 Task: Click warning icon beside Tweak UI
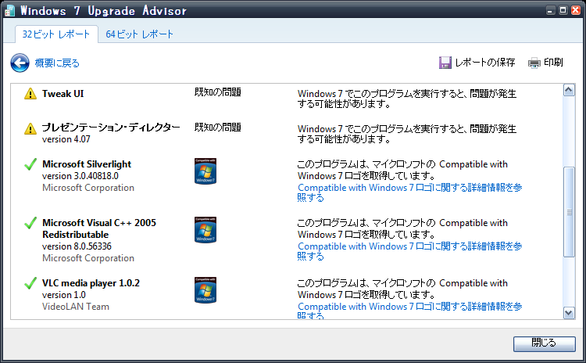[x=30, y=94]
